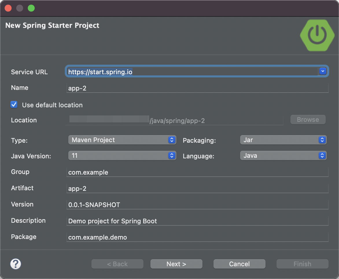Click the disabled Finish button
Image resolution: width=339 pixels, height=279 pixels.
point(303,264)
